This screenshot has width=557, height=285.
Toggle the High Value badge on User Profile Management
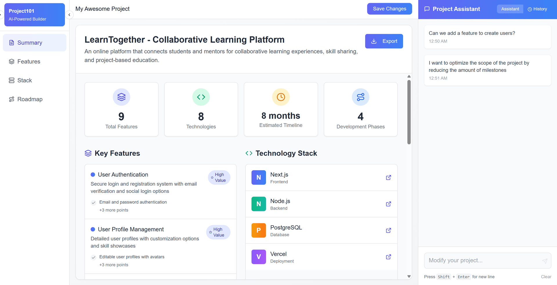[218, 232]
